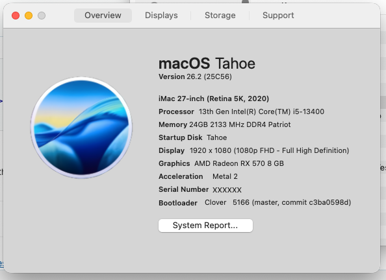This screenshot has height=280, width=386.
Task: Click the disabled gray zoom button
Action: click(x=42, y=16)
